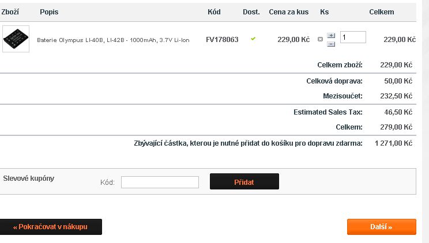Screen dimensions: 429x243
Task: Select the Cena za kus header
Action: (x=289, y=12)
